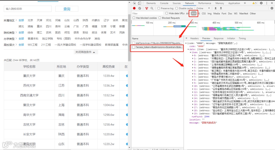Click the 1304.6w popularity value

click(x=108, y=105)
